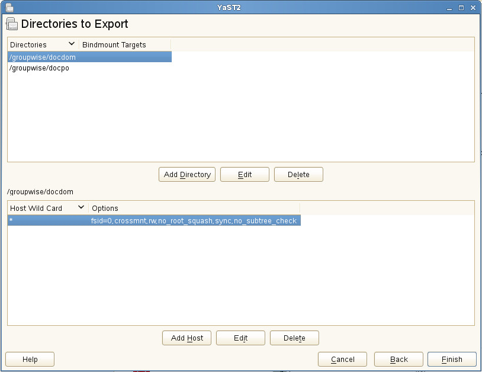This screenshot has height=372, width=482.
Task: Open the Help dialog
Action: [30, 360]
